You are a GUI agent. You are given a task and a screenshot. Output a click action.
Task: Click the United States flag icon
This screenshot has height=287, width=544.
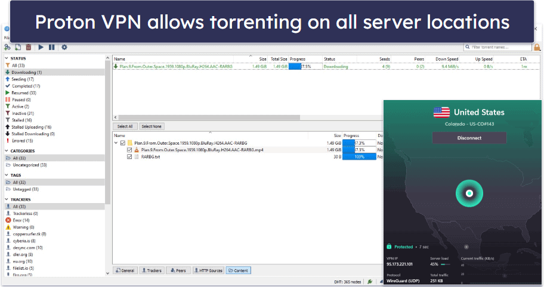coord(441,113)
